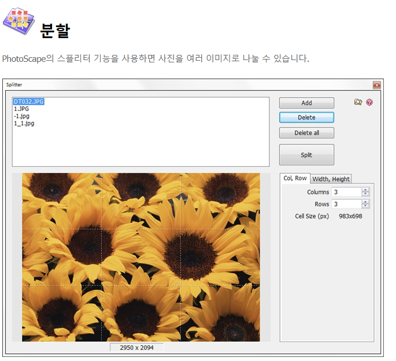The height and width of the screenshot is (361, 396).
Task: Click the Splitter window title text
Action: pyautogui.click(x=14, y=85)
